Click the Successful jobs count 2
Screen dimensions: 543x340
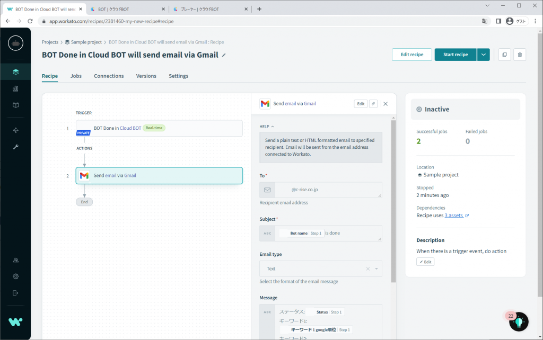(419, 141)
